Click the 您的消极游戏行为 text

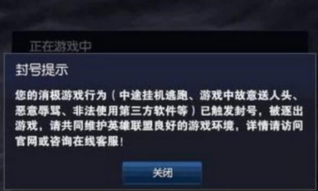pyautogui.click(x=61, y=95)
